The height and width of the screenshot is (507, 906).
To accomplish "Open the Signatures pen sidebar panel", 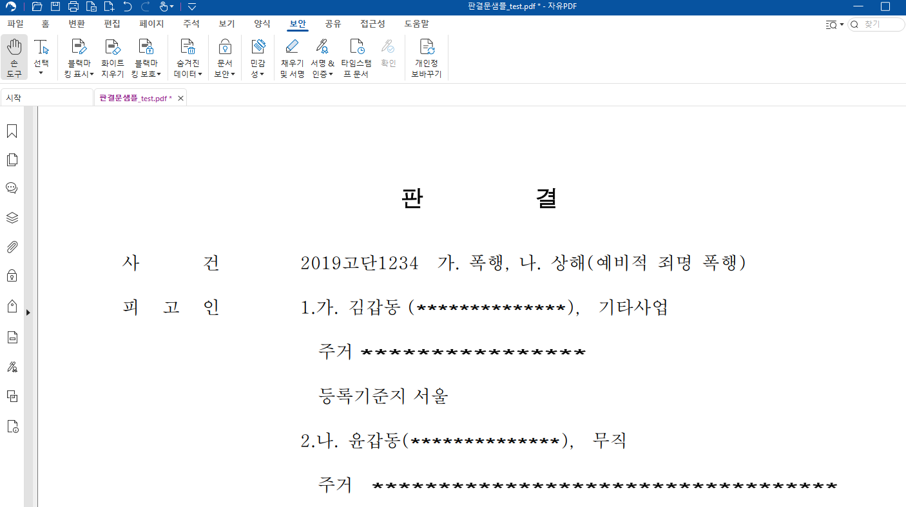I will tap(12, 367).
